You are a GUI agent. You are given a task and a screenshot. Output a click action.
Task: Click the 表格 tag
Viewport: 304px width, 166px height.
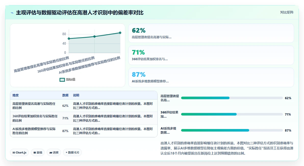[38, 152]
